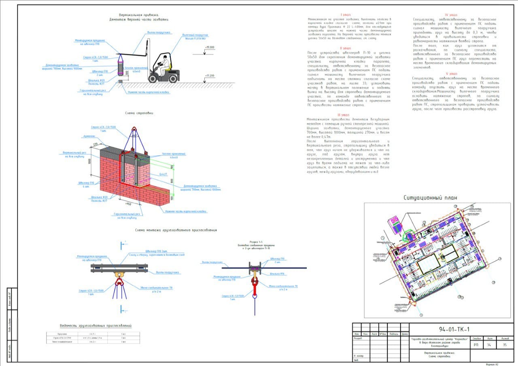Click the "I этап" red heading
The height and width of the screenshot is (366, 518).
345,15
